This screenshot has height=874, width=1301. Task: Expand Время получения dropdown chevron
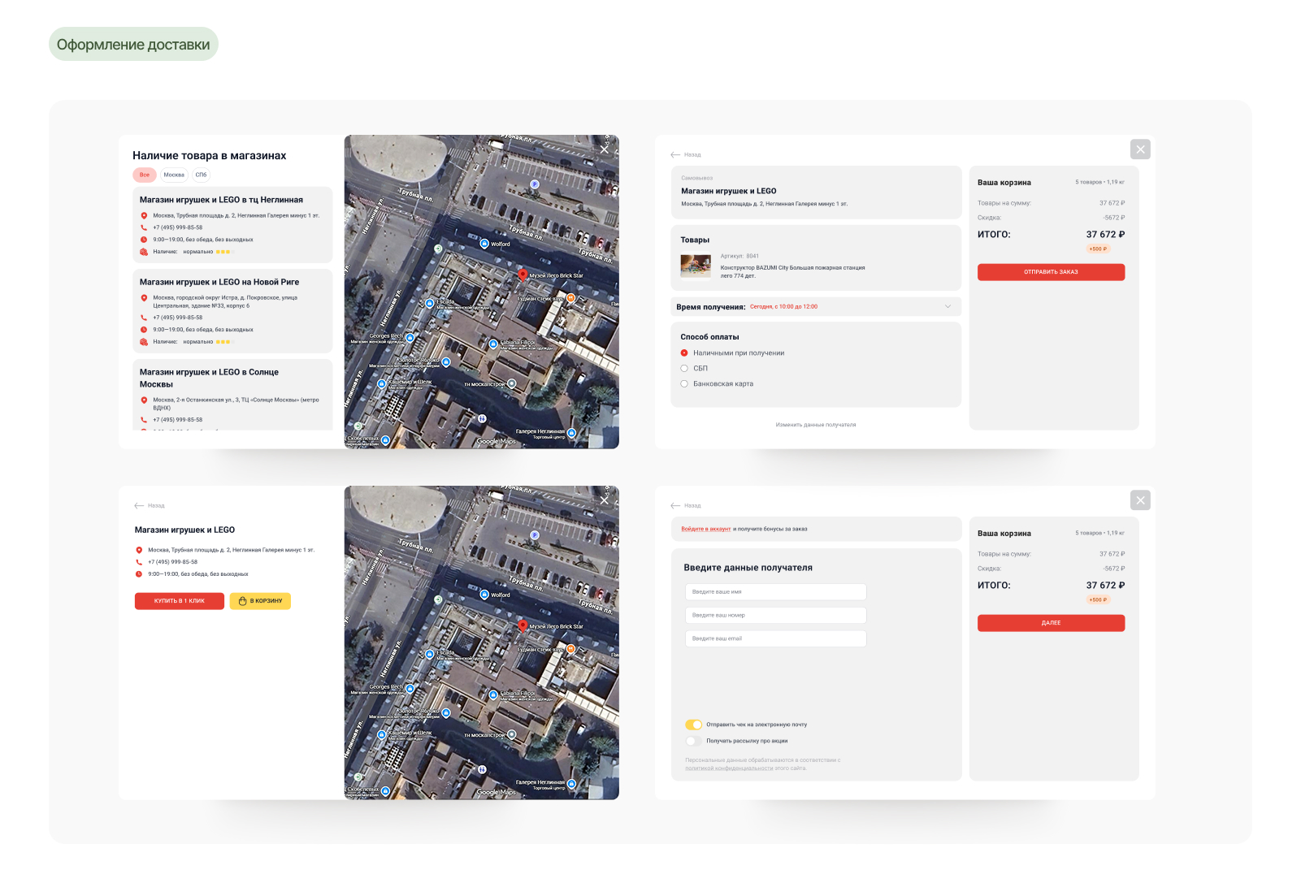(948, 306)
